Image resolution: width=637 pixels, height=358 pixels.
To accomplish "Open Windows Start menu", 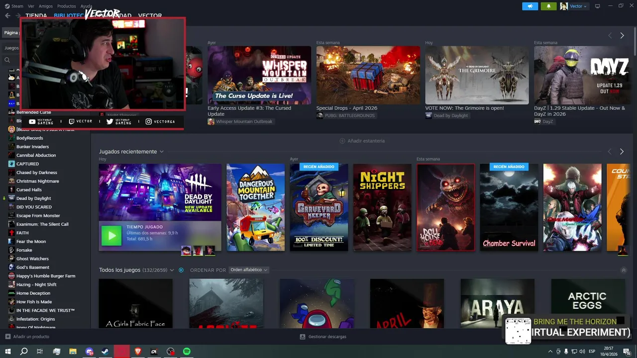I will 7,352.
